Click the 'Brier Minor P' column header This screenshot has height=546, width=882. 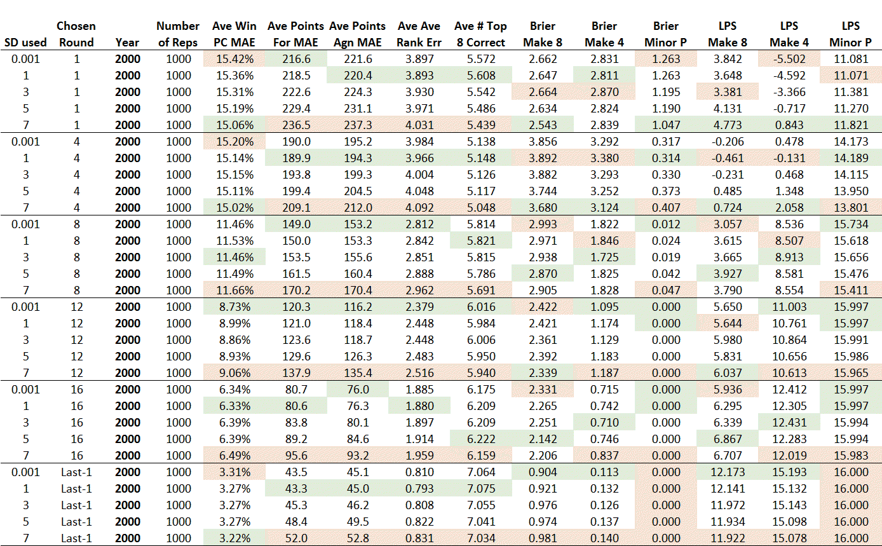666,34
